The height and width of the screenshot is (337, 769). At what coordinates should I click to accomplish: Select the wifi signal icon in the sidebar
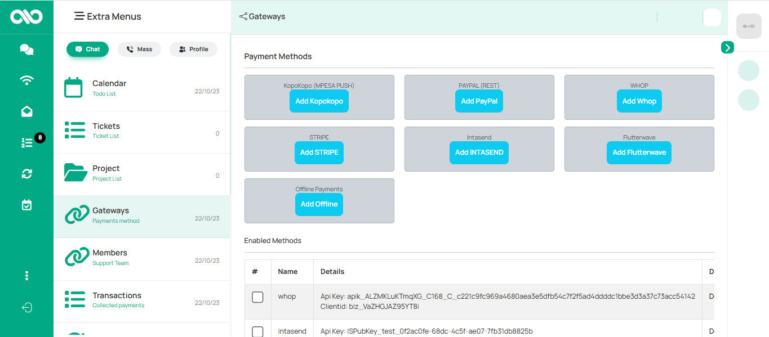click(x=26, y=80)
